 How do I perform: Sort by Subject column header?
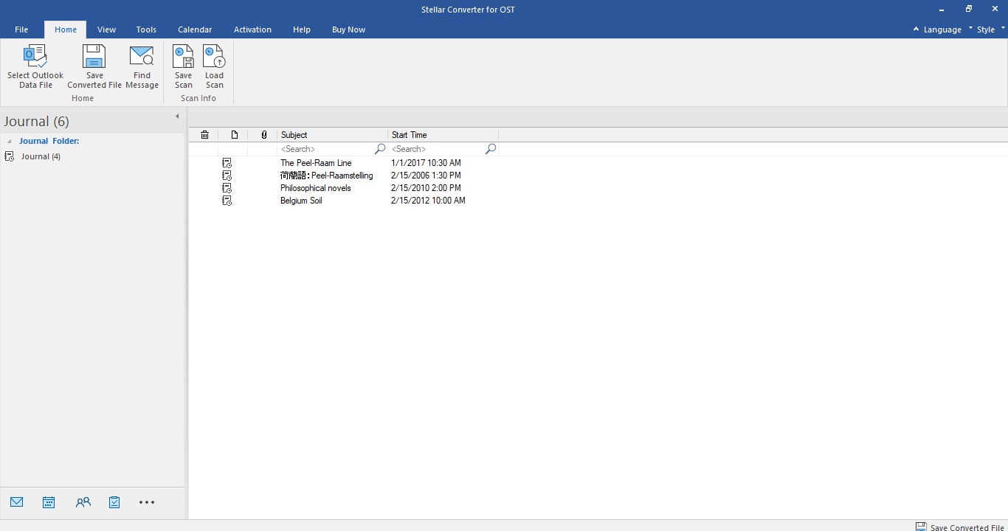click(332, 135)
